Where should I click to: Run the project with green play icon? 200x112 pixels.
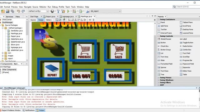click(x=68, y=11)
